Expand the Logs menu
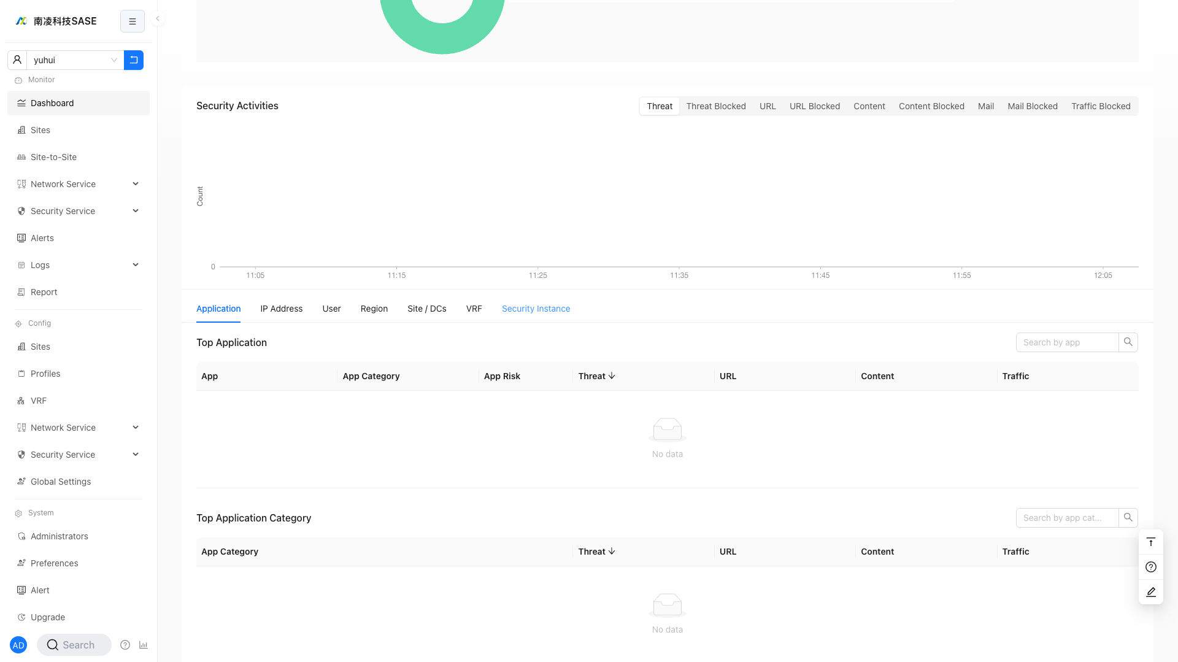This screenshot has height=662, width=1178. (x=79, y=265)
